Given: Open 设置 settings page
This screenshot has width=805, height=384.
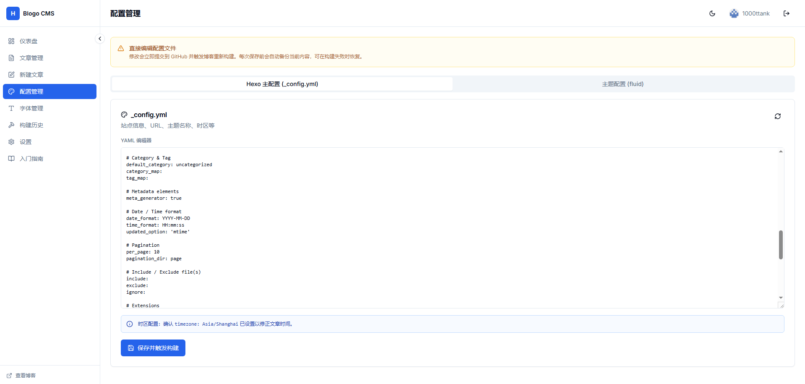Looking at the screenshot, I should (25, 142).
